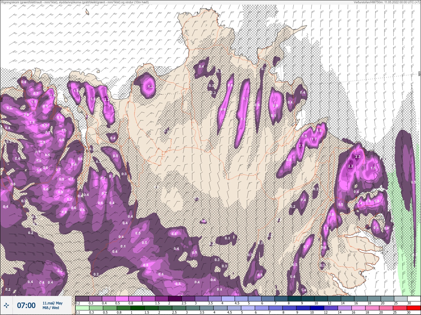Screen dimensions: 421x315
Task: Click the 1.6 precipitation value on map
Action: [x=319, y=131]
